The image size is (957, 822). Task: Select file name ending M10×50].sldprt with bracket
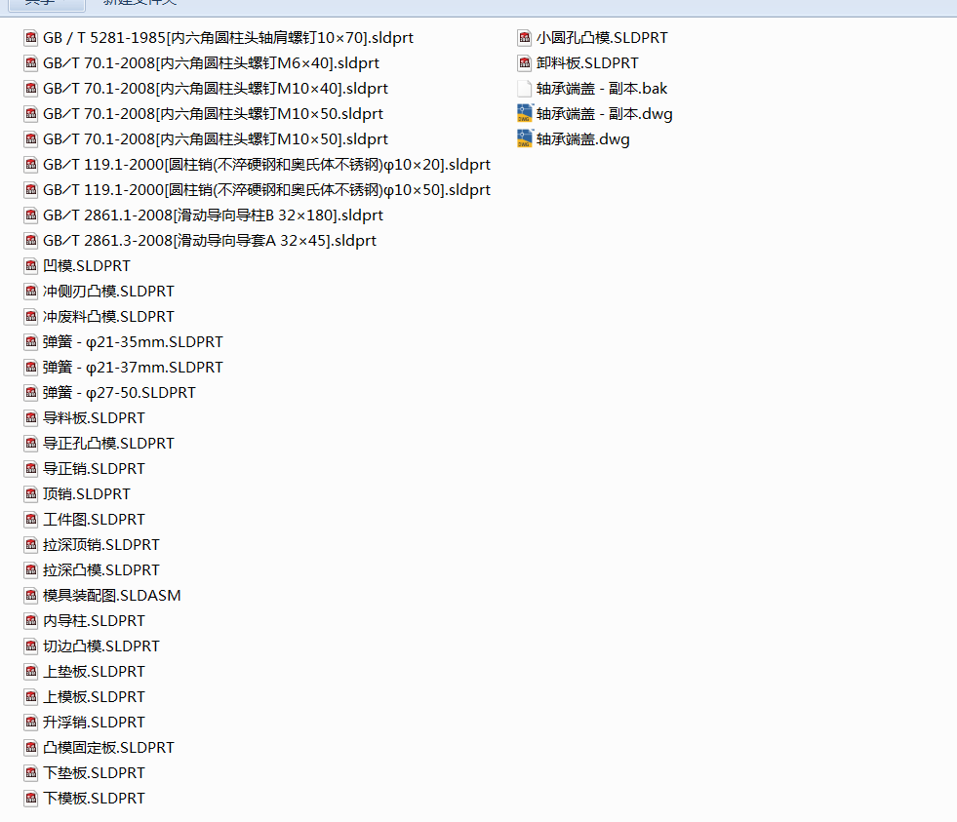pos(216,139)
